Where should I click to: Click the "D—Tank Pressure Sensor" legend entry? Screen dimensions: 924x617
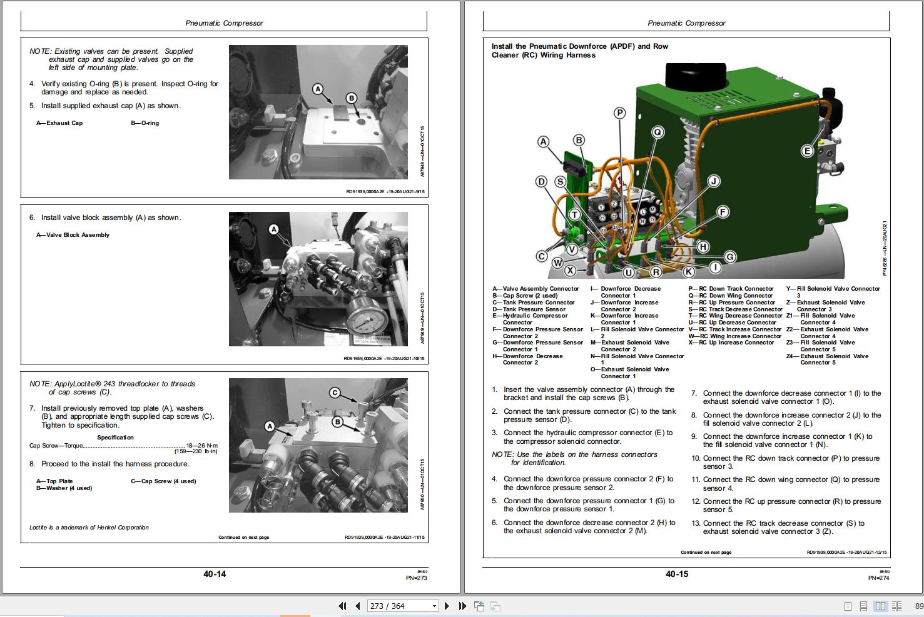pyautogui.click(x=529, y=309)
